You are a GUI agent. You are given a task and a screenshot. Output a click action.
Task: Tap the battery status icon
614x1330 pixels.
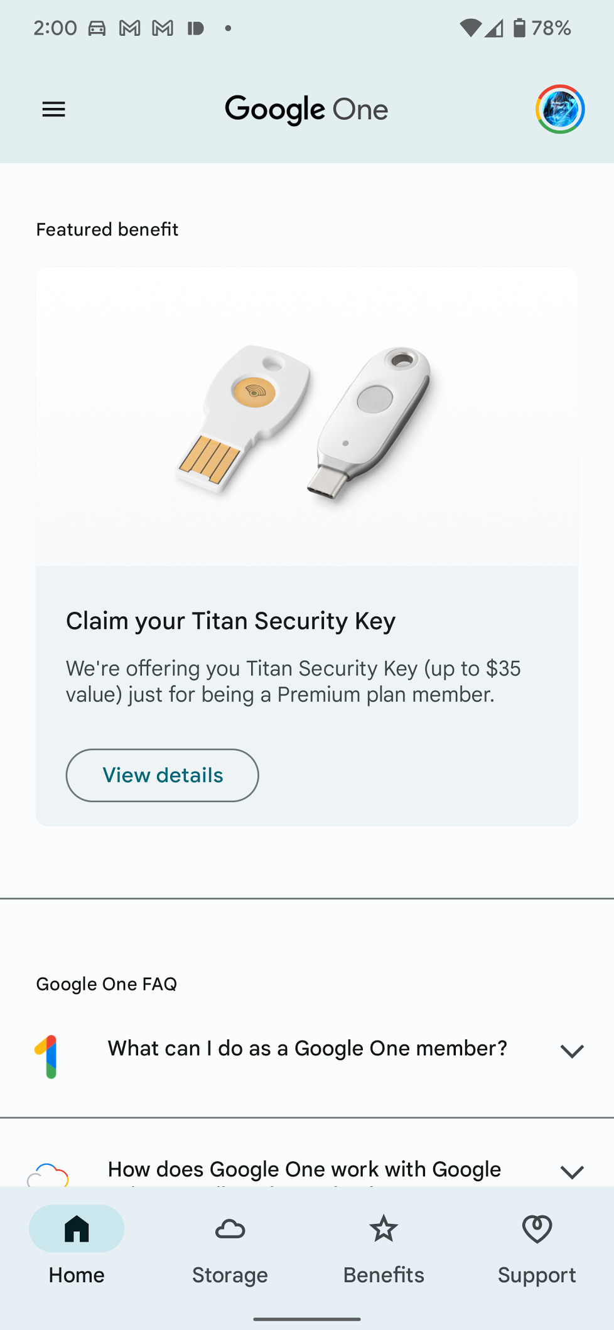(519, 28)
